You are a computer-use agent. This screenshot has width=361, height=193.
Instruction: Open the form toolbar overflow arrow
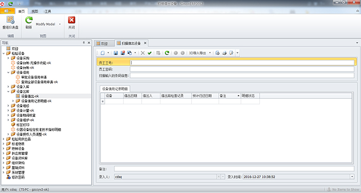coord(237,53)
